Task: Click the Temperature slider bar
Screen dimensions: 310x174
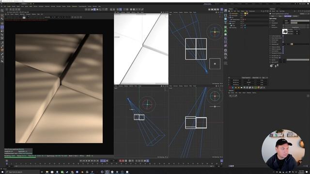Action: 300,23
